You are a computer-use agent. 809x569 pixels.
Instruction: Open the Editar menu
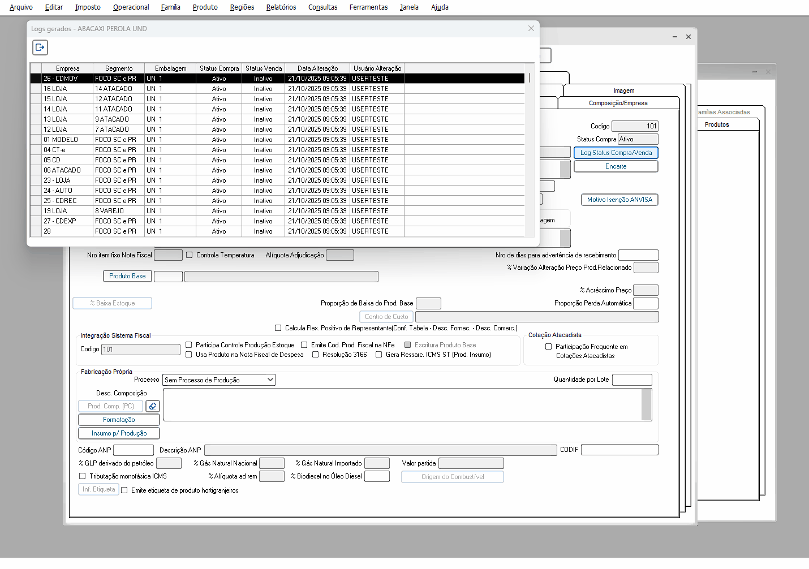tap(54, 7)
